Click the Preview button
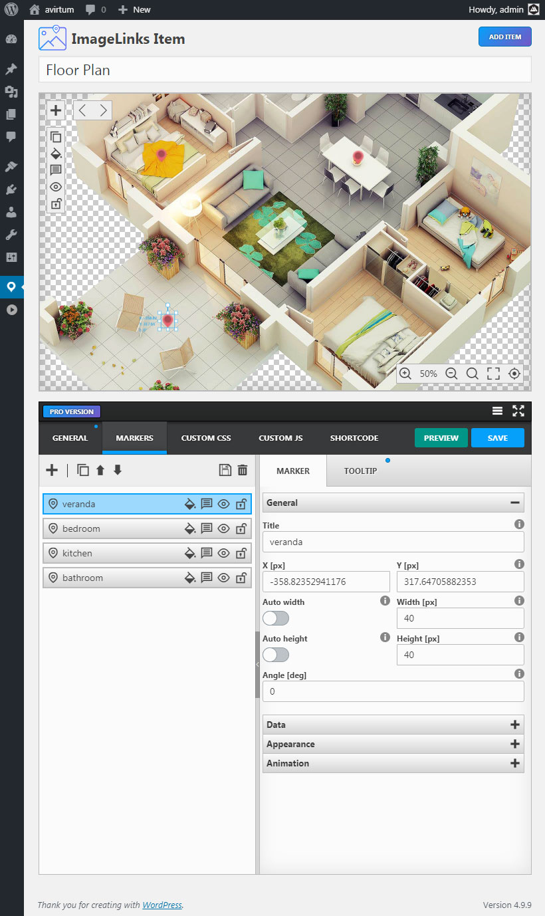The height and width of the screenshot is (916, 545). pyautogui.click(x=441, y=438)
